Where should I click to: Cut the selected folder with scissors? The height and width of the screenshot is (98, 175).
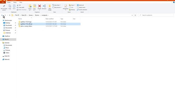[19, 5]
